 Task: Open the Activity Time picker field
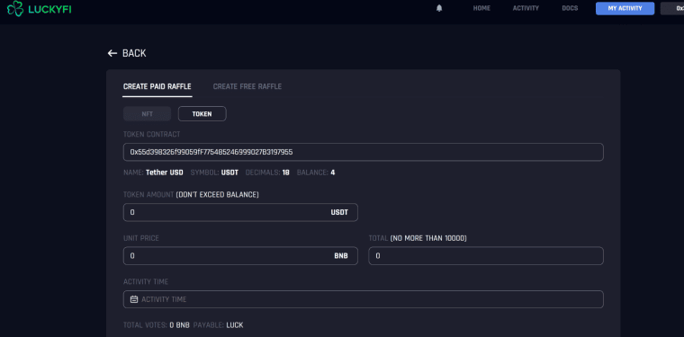coord(364,299)
